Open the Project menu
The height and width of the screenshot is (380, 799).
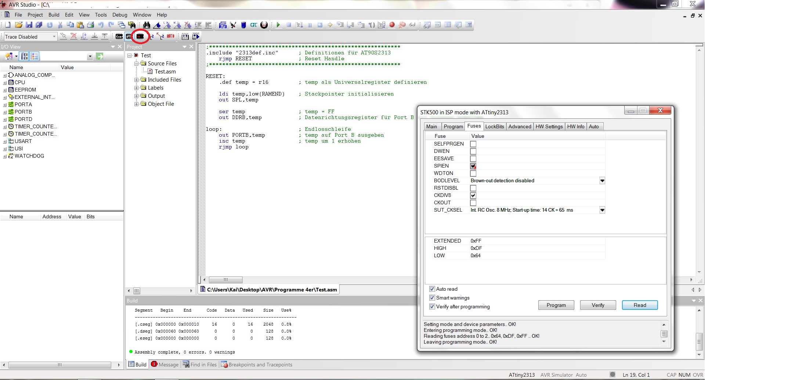pyautogui.click(x=35, y=15)
